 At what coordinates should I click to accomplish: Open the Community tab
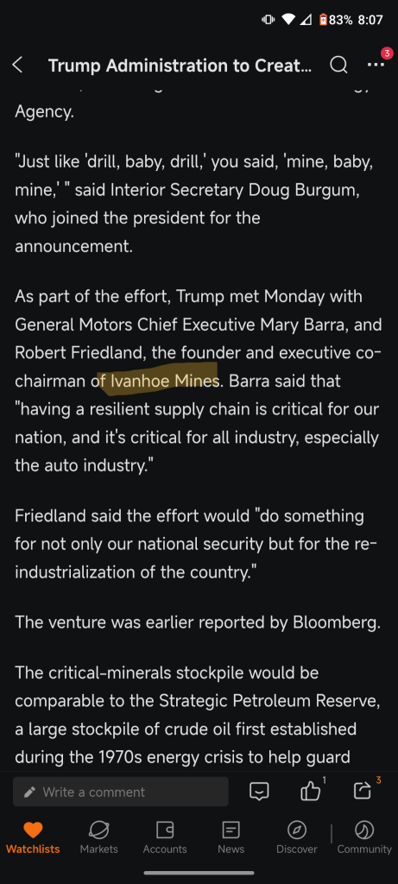point(364,837)
